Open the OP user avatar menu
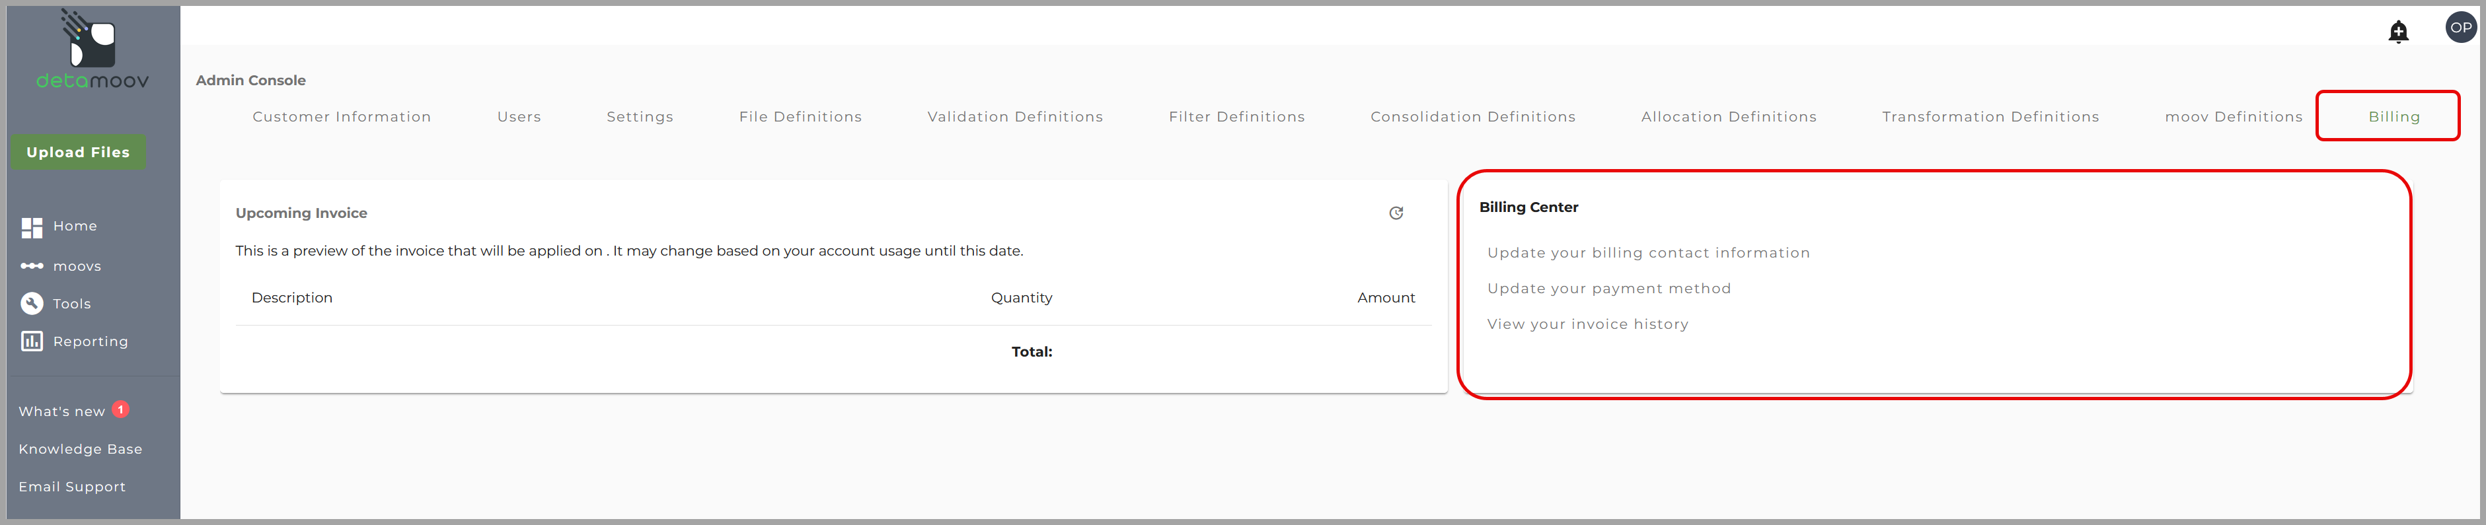 (2460, 28)
